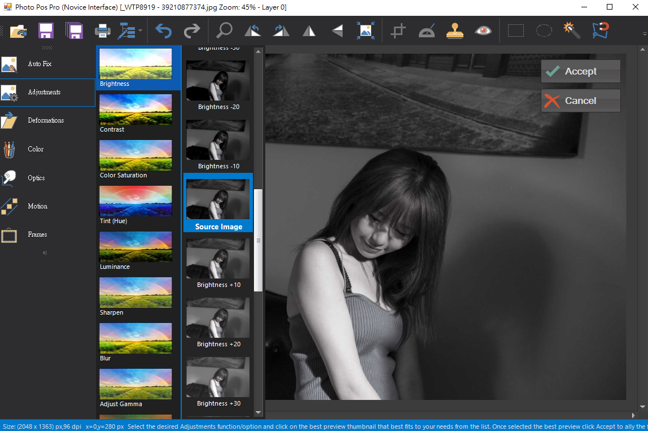
Task: Select the Rectangle selection tool
Action: click(515, 31)
